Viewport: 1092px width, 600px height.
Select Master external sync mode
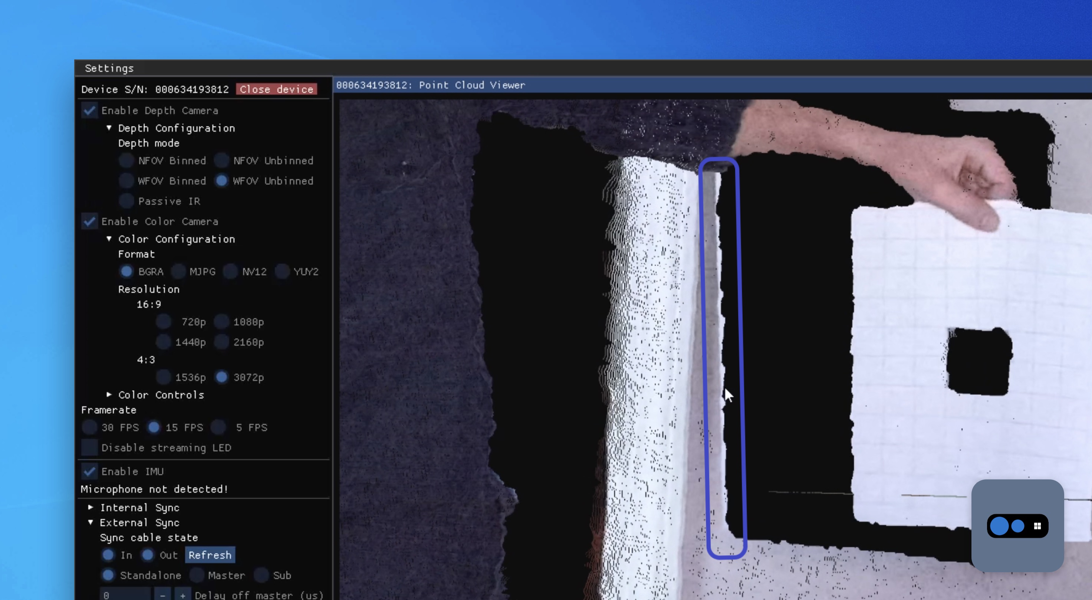197,576
